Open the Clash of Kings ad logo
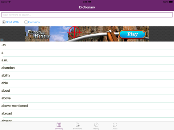The image size is (174, 130). tap(39, 34)
